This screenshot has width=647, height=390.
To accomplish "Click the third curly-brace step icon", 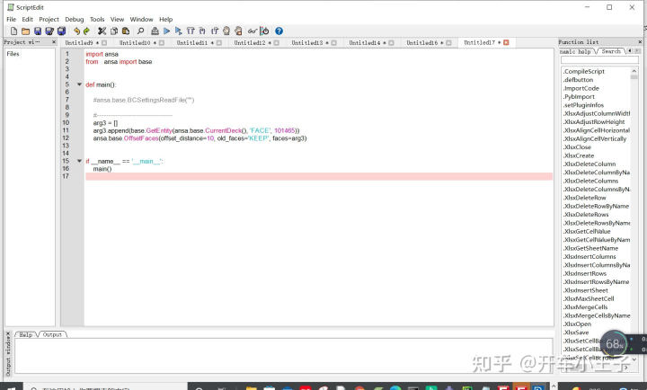I will pos(215,31).
